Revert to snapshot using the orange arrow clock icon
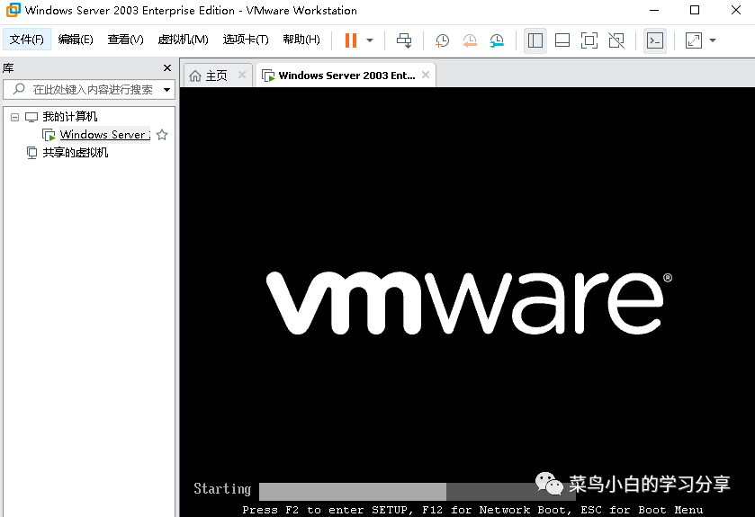The height and width of the screenshot is (517, 755). click(470, 40)
